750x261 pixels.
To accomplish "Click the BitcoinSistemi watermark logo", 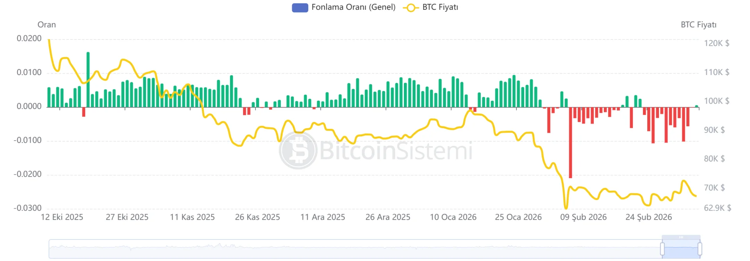I will pyautogui.click(x=298, y=150).
